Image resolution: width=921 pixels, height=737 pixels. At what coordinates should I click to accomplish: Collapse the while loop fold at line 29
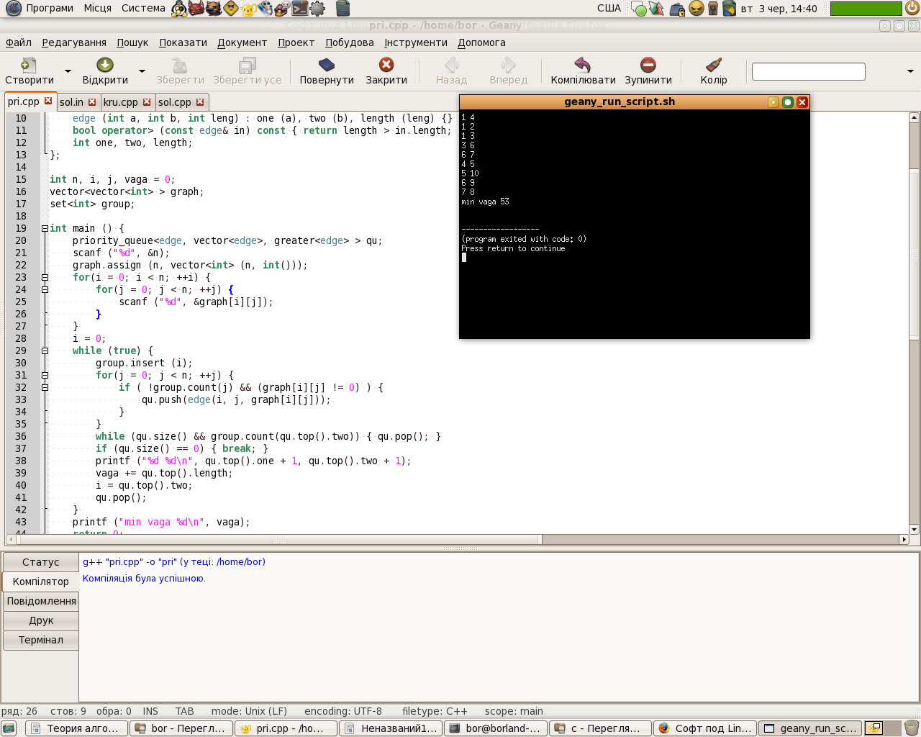[45, 351]
